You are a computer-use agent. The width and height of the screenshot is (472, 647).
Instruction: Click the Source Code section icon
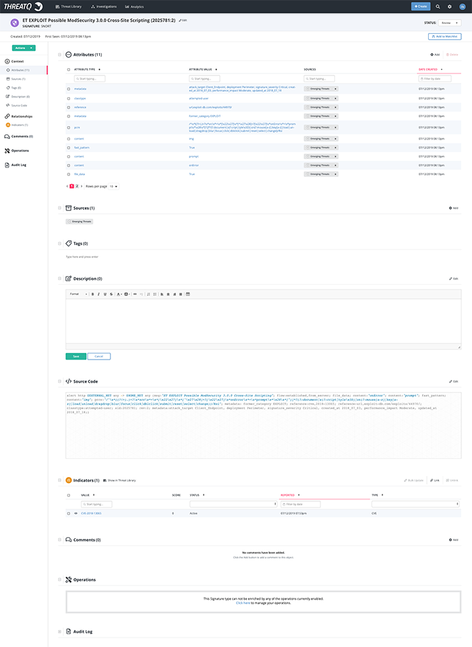point(68,381)
